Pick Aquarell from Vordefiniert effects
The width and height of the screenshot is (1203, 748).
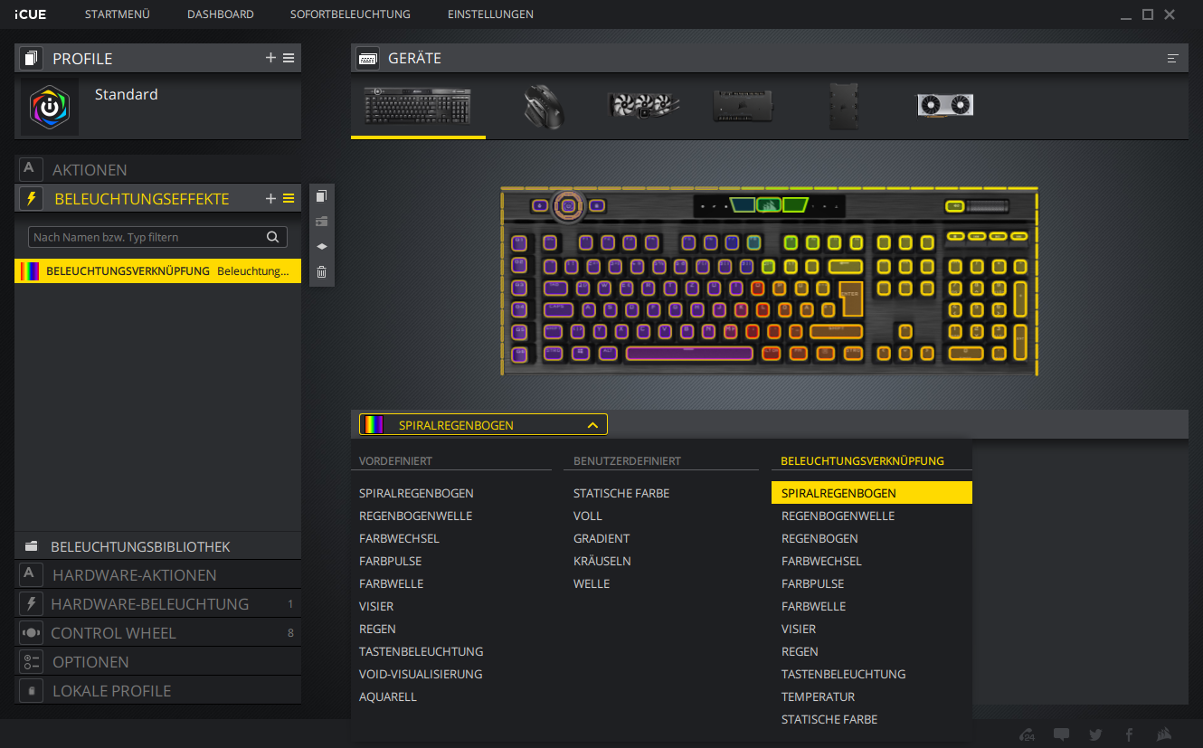388,696
